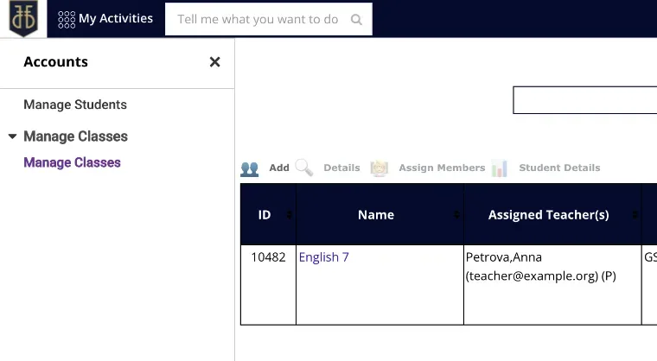This screenshot has width=657, height=361.
Task: Click the Assigned Teacher(s) column header
Action: 552,214
